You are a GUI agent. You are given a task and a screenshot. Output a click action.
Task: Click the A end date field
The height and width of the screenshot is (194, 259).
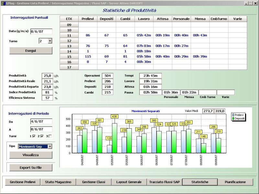tap(41, 129)
